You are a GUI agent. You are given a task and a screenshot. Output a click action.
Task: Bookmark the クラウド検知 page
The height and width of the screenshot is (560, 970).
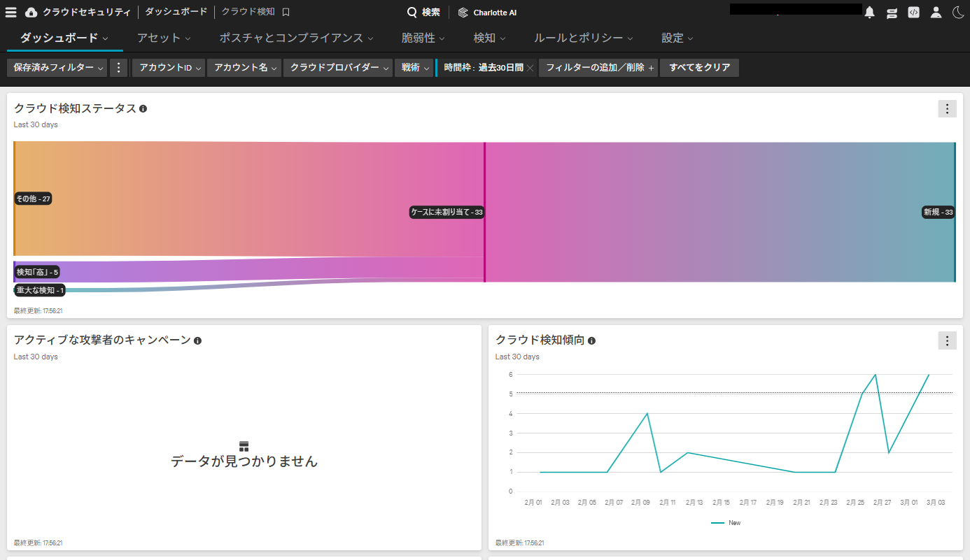click(285, 12)
